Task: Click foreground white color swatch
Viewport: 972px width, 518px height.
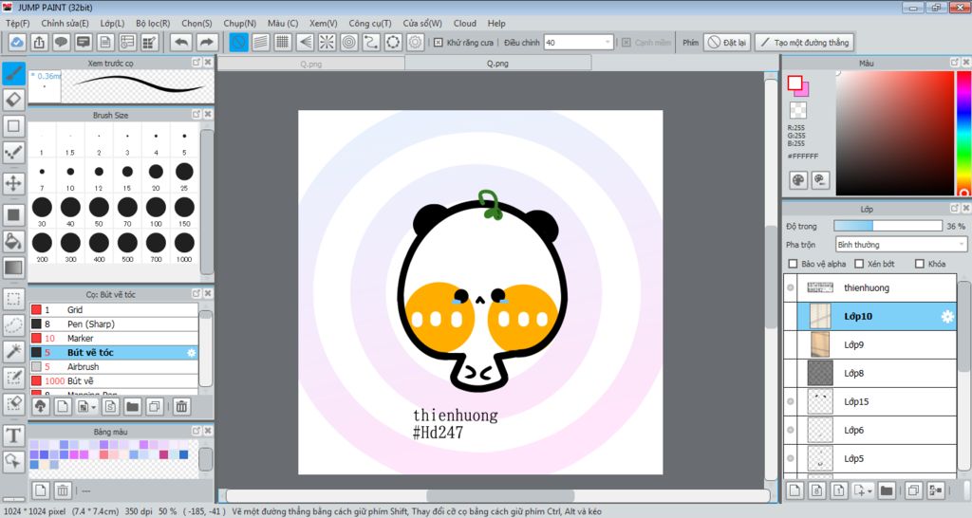Action: click(794, 83)
